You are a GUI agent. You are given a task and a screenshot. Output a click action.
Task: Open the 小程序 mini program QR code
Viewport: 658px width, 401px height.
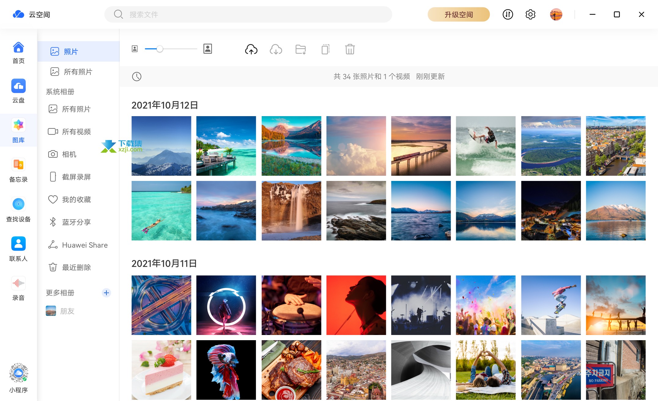(x=18, y=378)
